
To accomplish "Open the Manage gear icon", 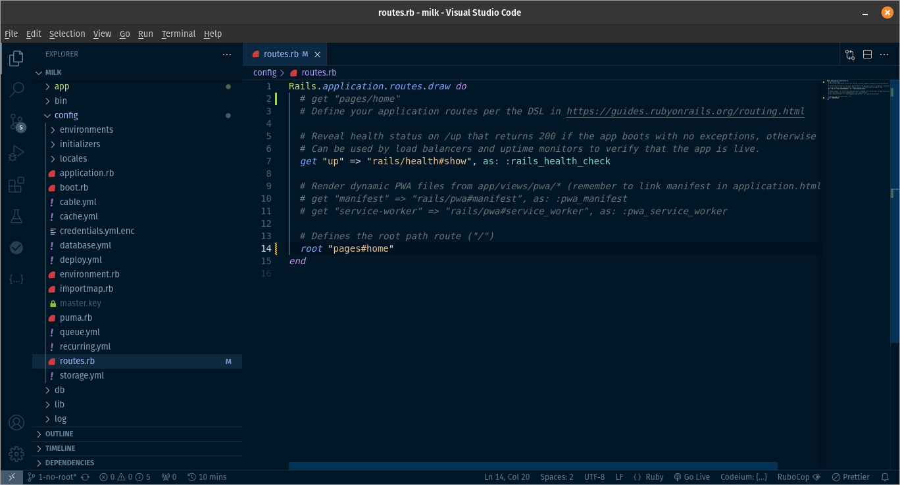I will pyautogui.click(x=16, y=453).
